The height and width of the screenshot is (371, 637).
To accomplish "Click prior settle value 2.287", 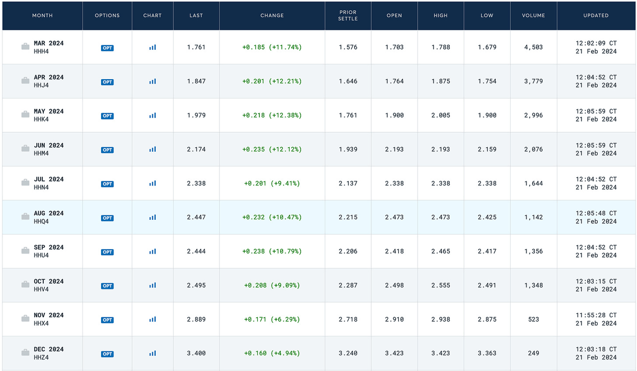I will click(x=348, y=285).
